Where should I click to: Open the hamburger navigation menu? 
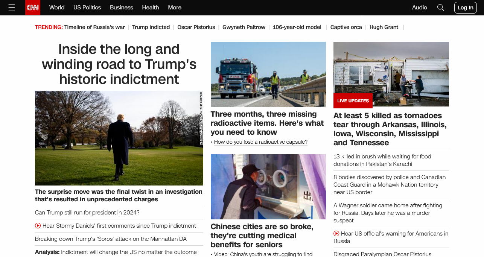[12, 8]
